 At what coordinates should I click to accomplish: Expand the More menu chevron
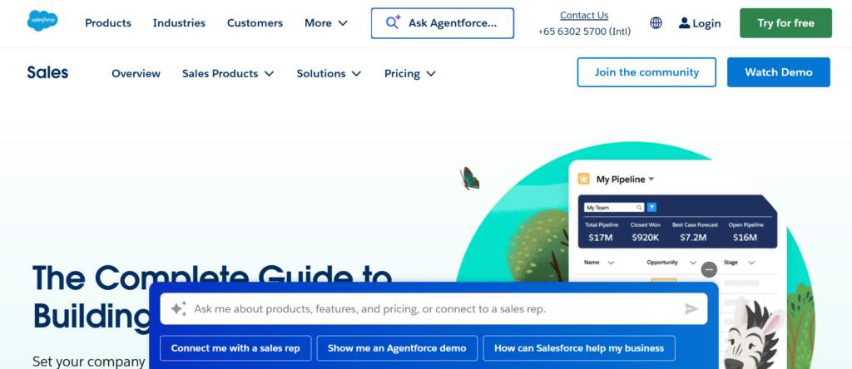[342, 23]
